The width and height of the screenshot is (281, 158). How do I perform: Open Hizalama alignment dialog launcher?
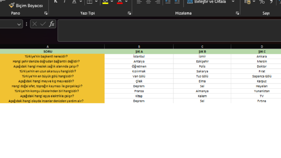237,13
